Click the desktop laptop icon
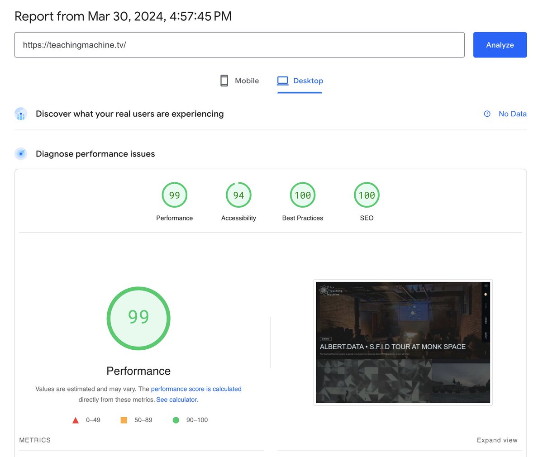 [283, 81]
